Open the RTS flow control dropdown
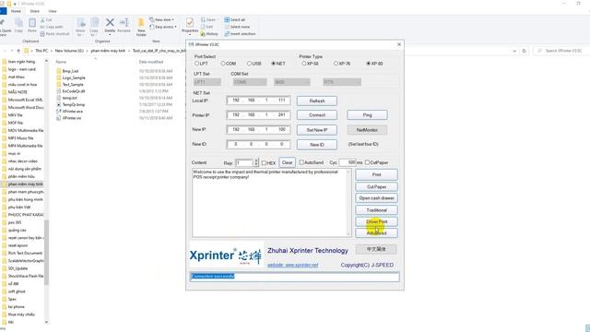This screenshot has width=590, height=332. (342, 82)
